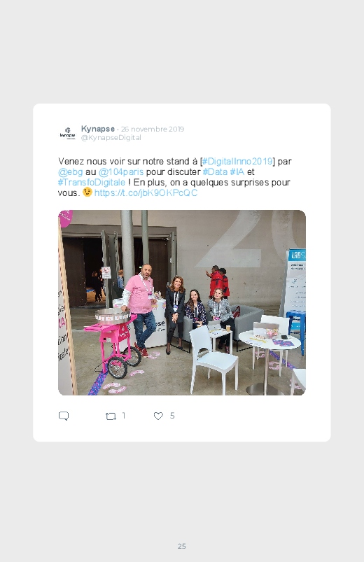The image size is (364, 562).
Task: Open the @KynapseDigital handle
Action: coord(111,138)
